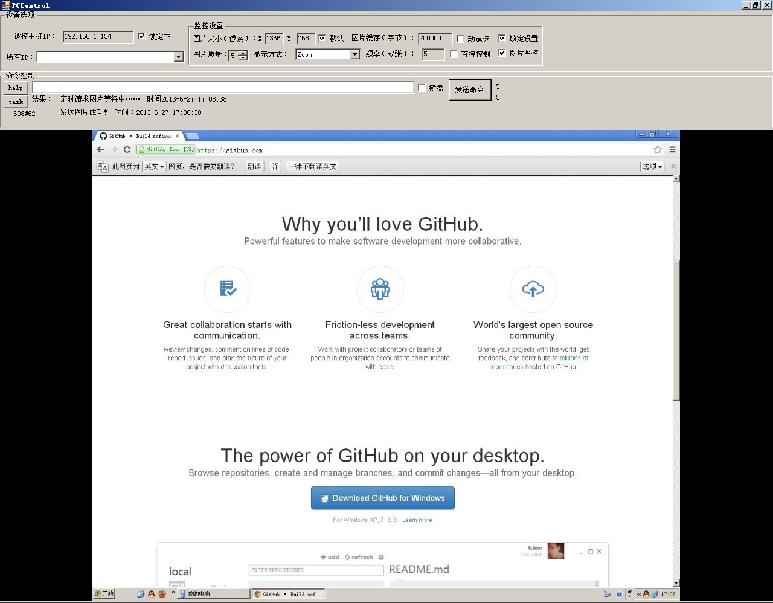Expand the quick launch chevron
The image size is (773, 603).
[173, 593]
